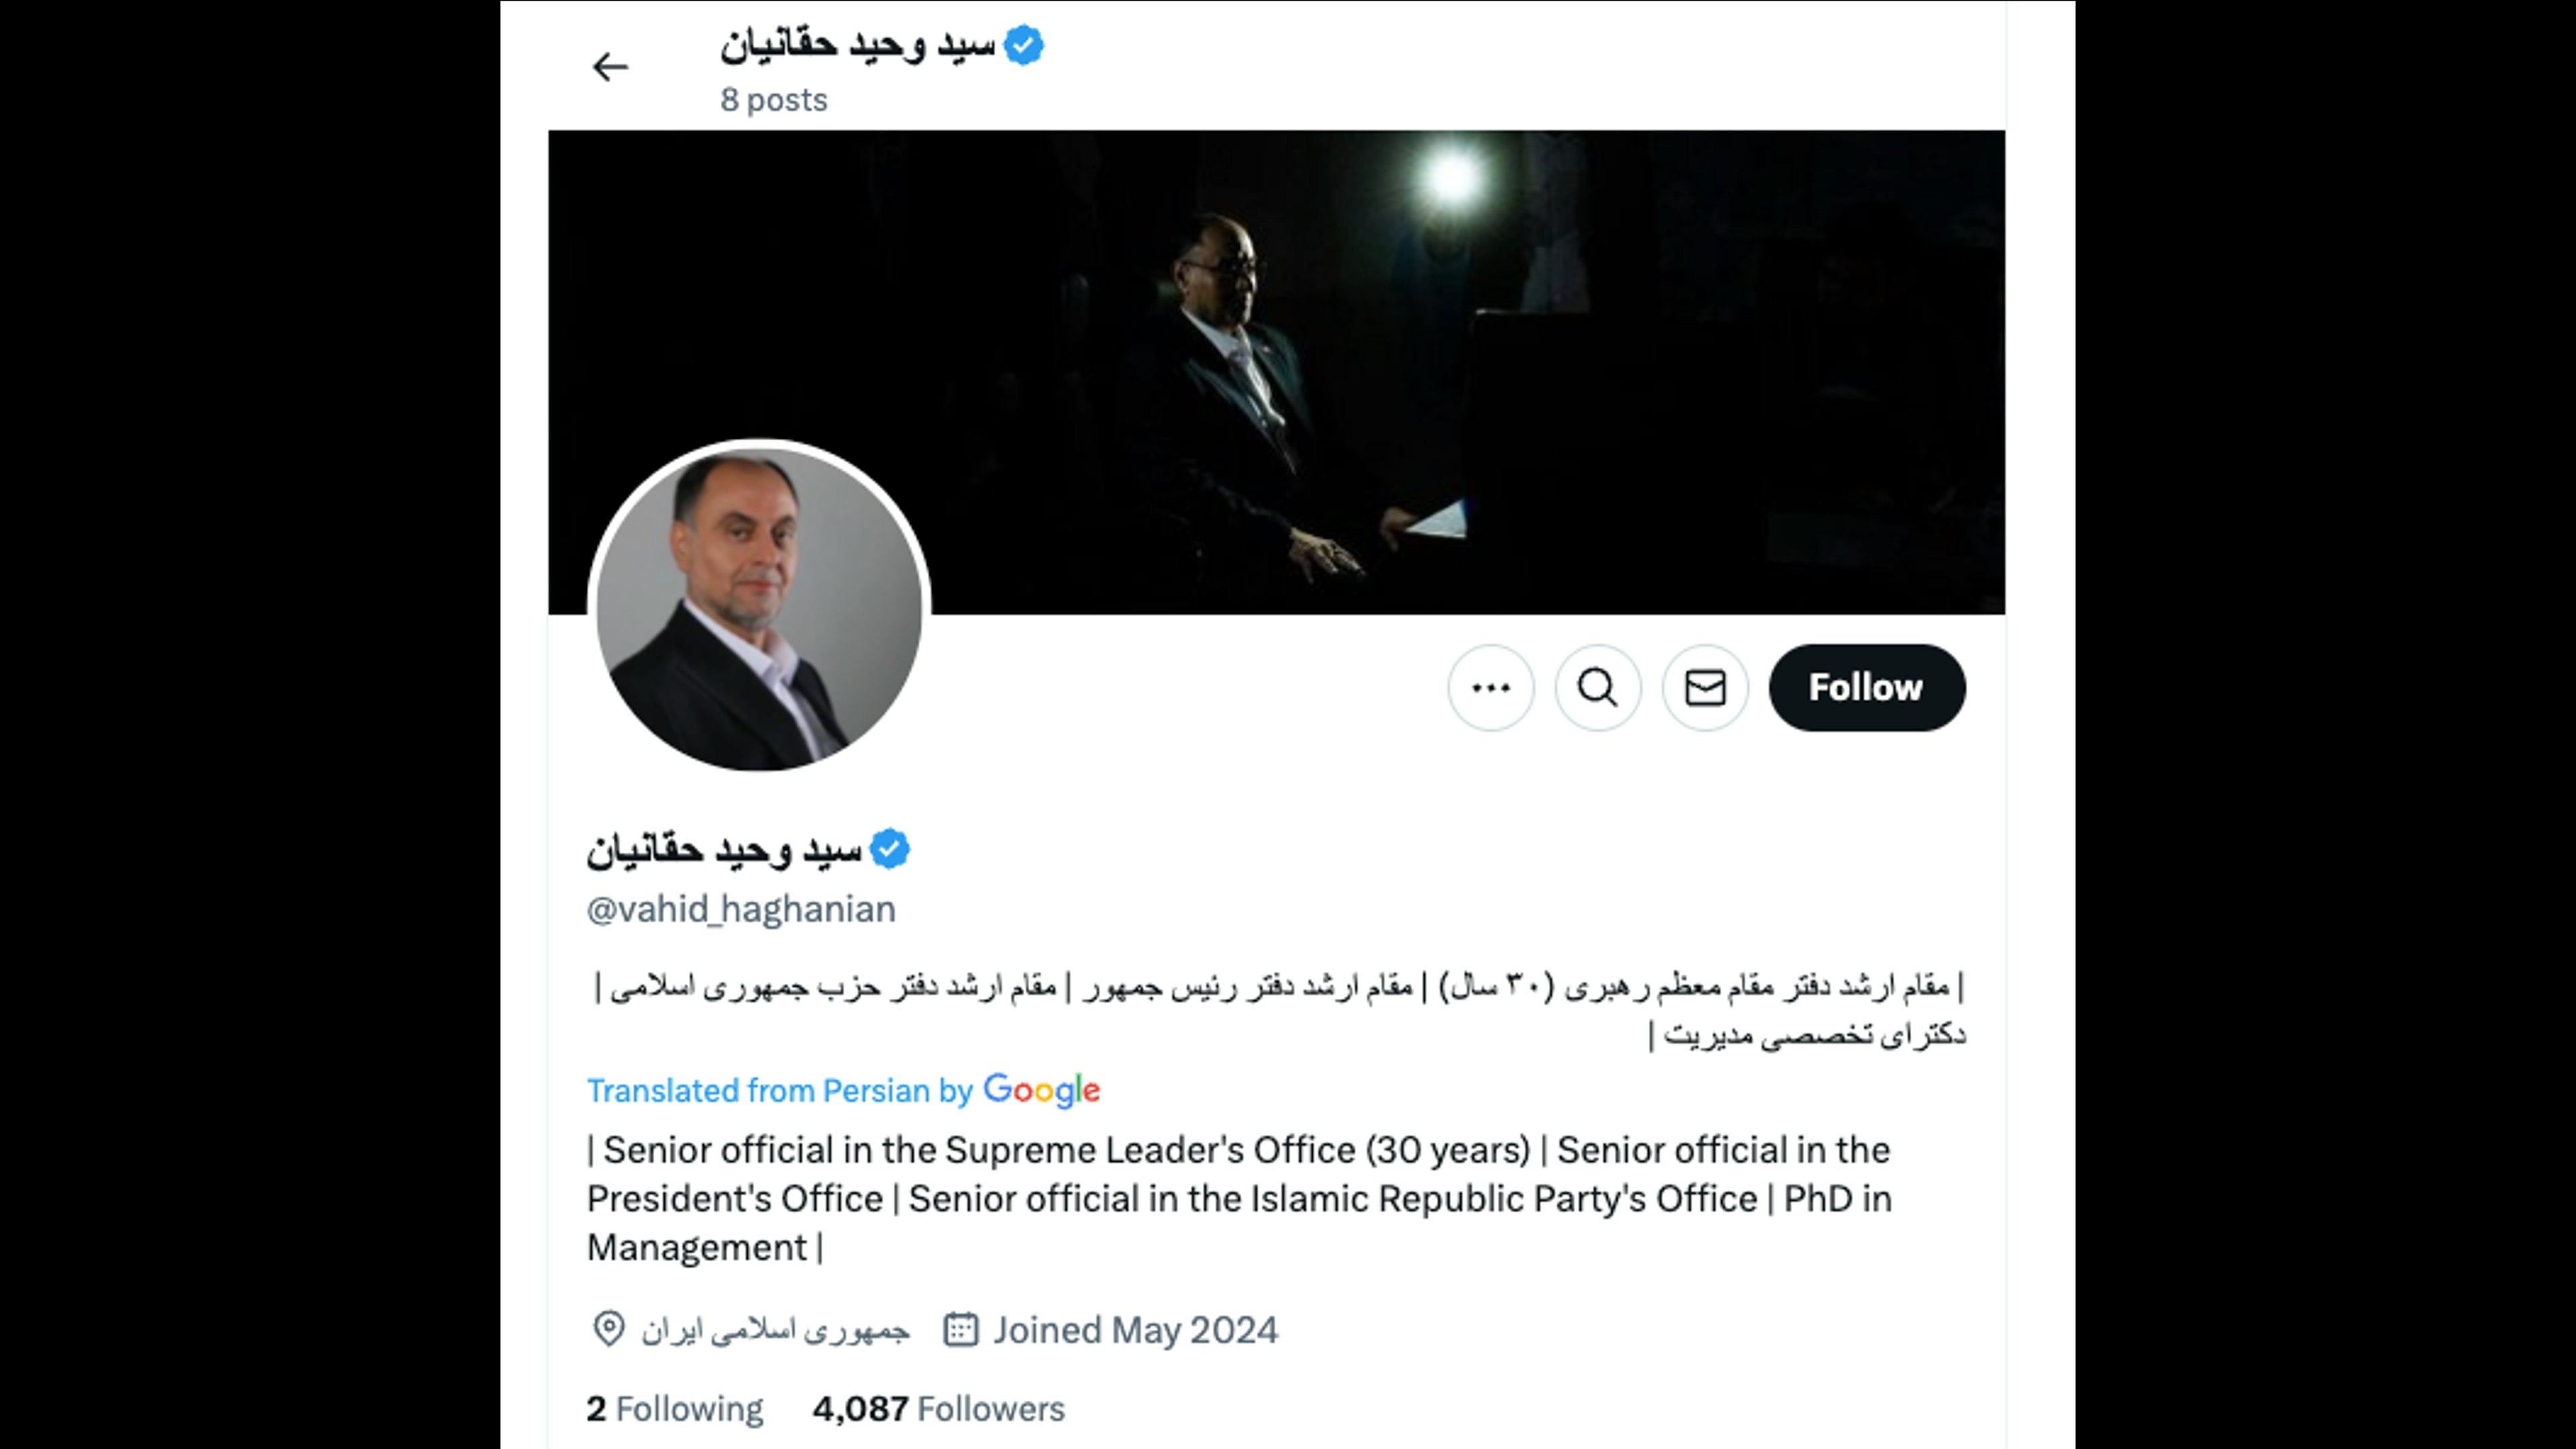Click the blue verified badge in the header
The height and width of the screenshot is (1449, 2576).
click(x=1023, y=45)
